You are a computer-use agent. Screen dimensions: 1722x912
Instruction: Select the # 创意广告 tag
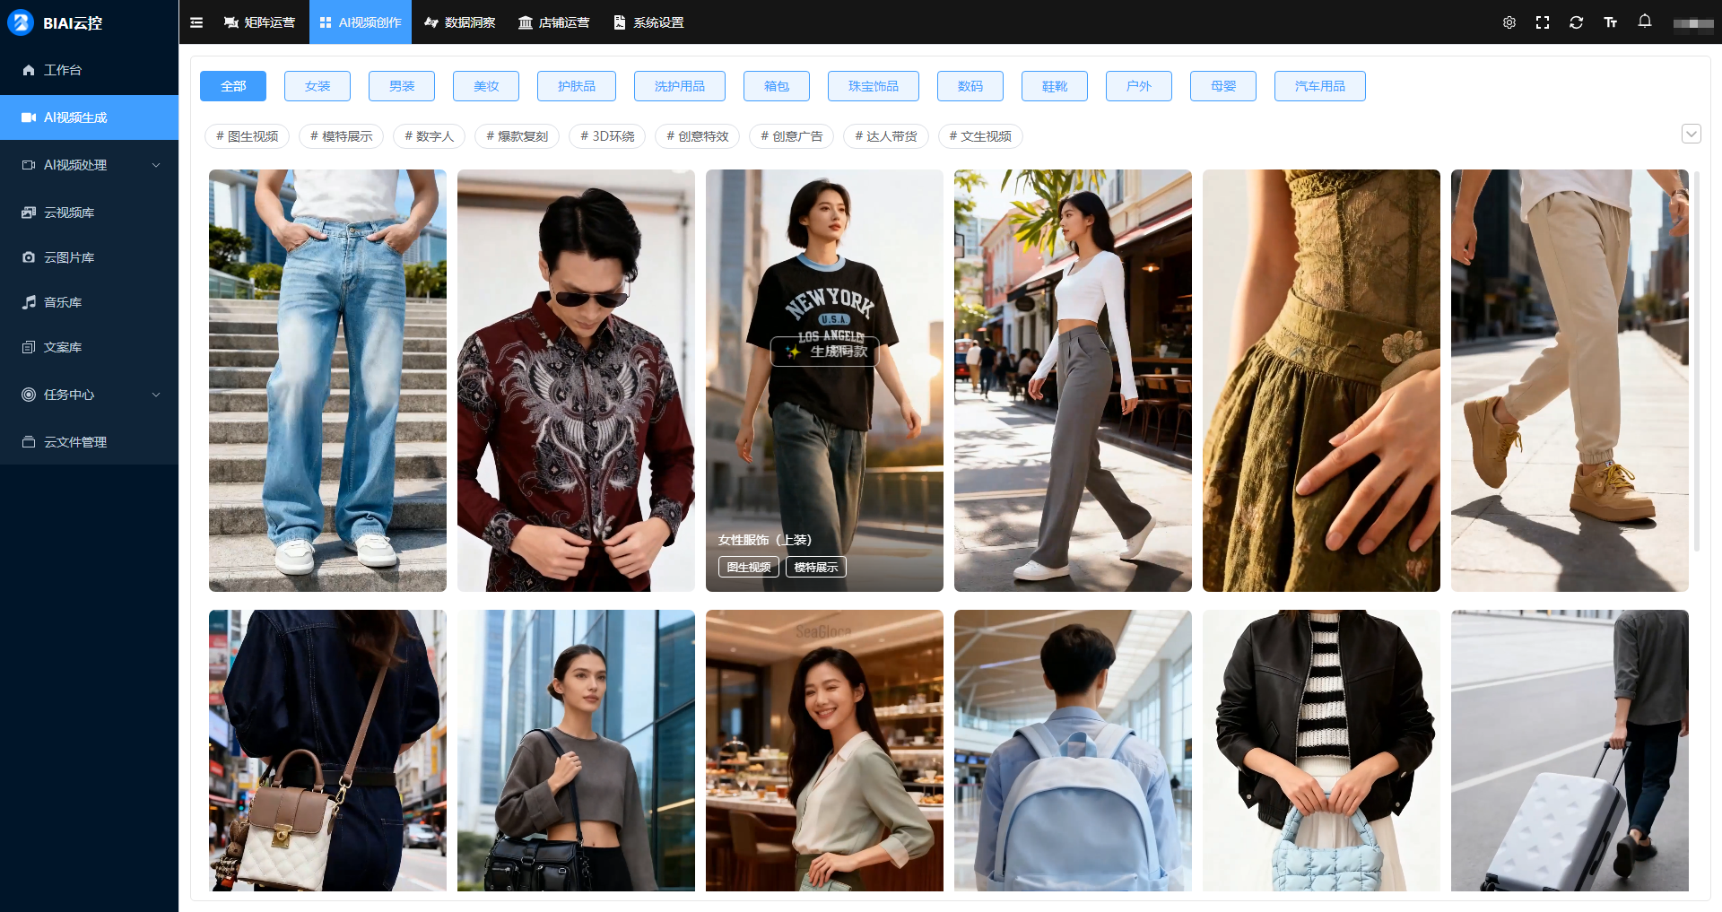tap(792, 136)
